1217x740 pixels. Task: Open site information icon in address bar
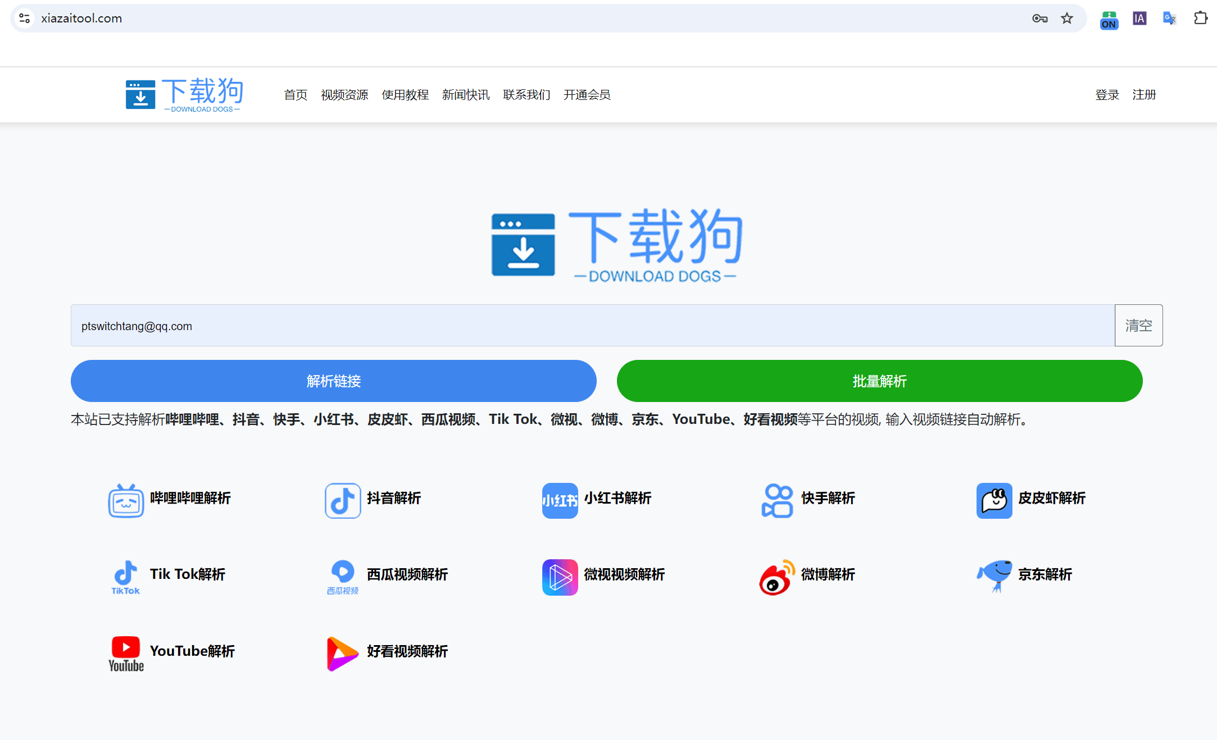click(25, 18)
